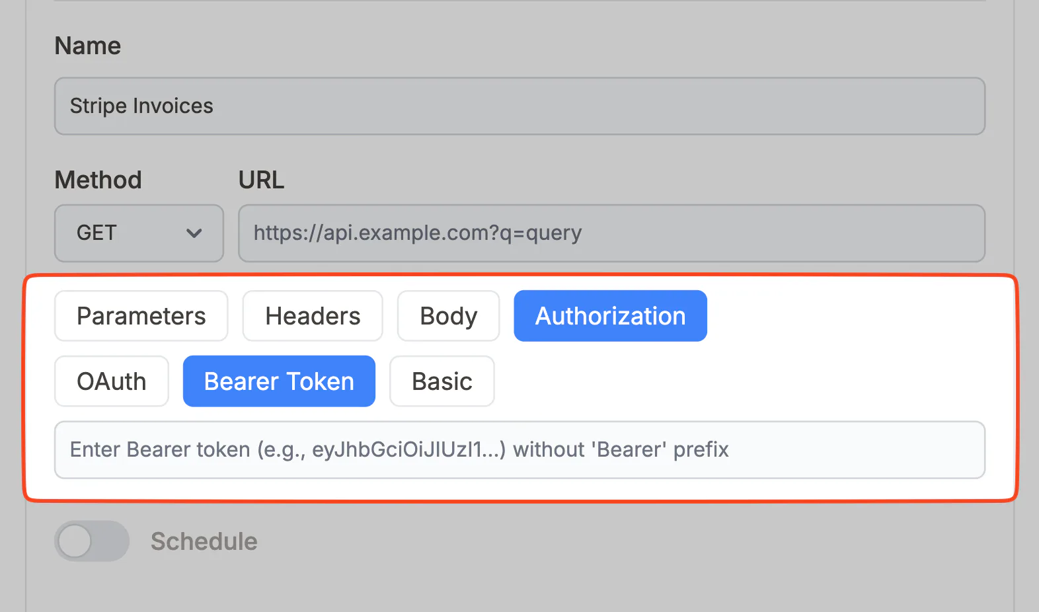Open the Headers tab
This screenshot has width=1039, height=612.
pyautogui.click(x=313, y=316)
